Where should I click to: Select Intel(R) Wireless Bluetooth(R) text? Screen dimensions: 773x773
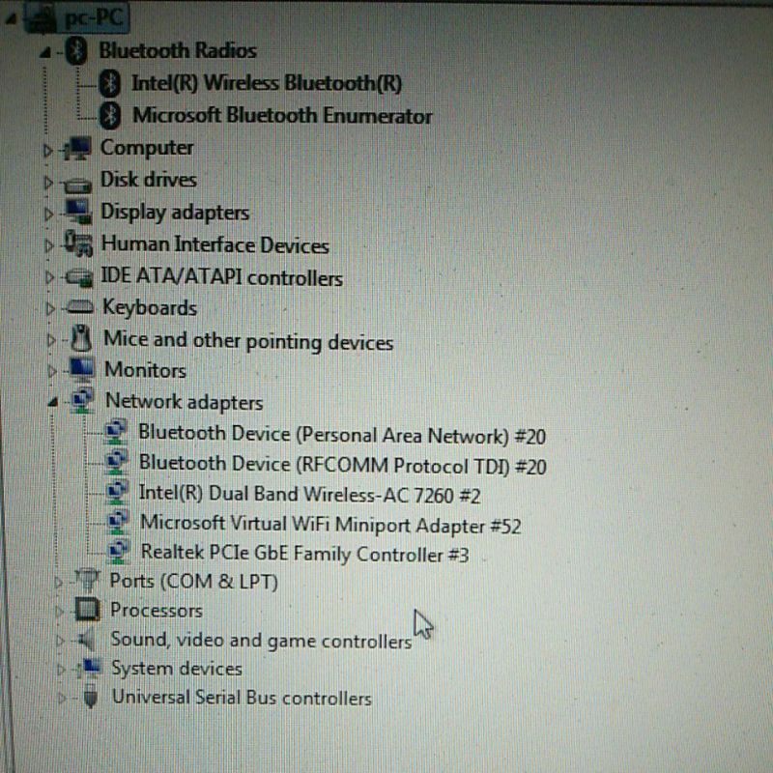(267, 83)
